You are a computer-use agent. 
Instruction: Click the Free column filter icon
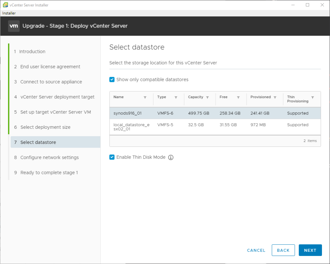(x=238, y=97)
